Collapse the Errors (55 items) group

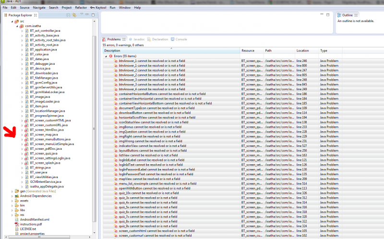tap(106, 56)
